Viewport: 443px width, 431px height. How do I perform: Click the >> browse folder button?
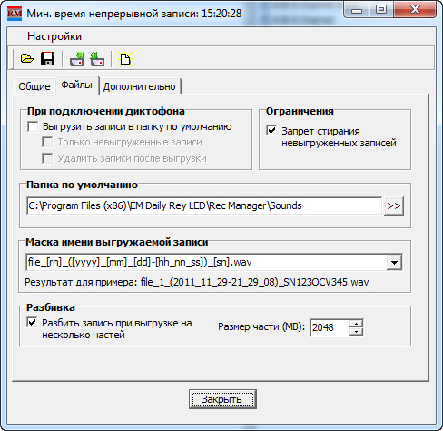pyautogui.click(x=394, y=206)
